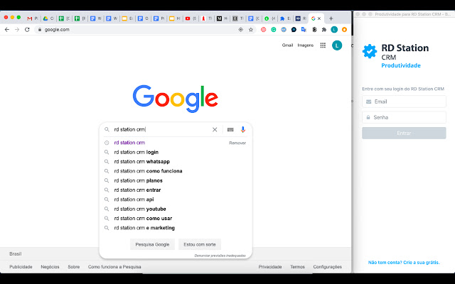
Task: Open the virtual keyboard input tool
Action: [230, 129]
